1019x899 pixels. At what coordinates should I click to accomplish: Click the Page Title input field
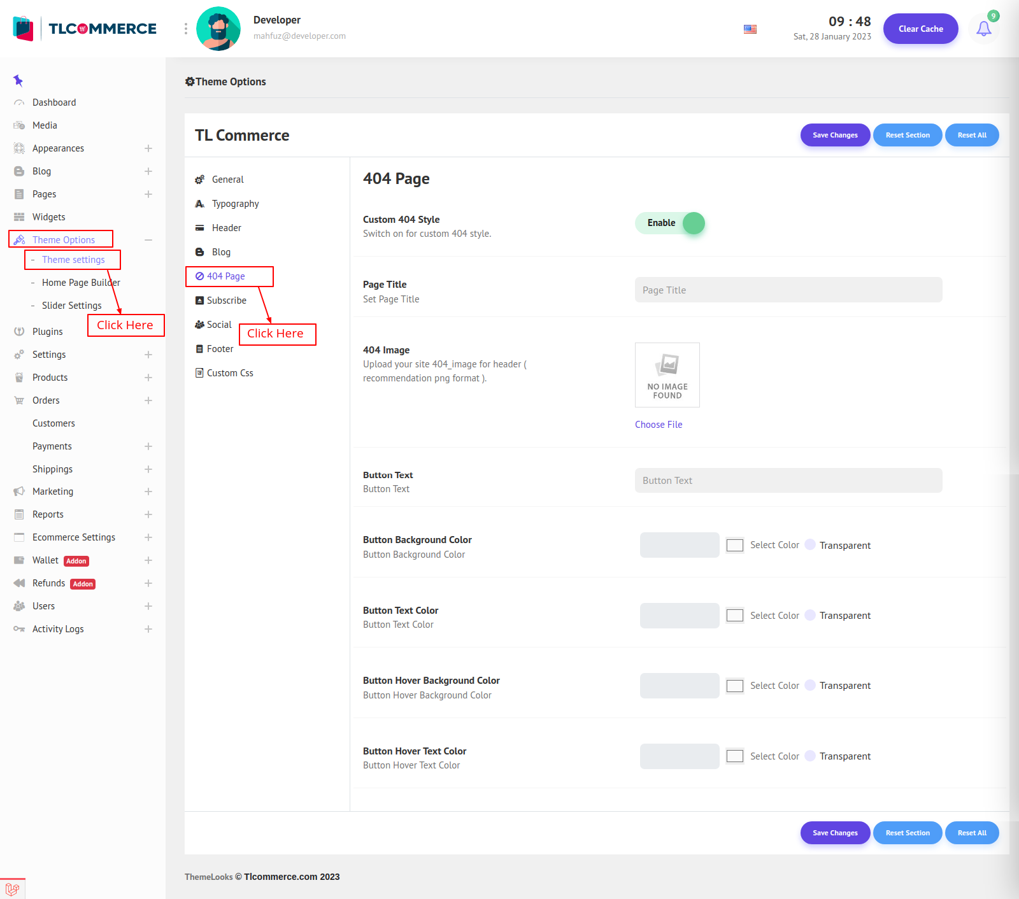coord(788,290)
